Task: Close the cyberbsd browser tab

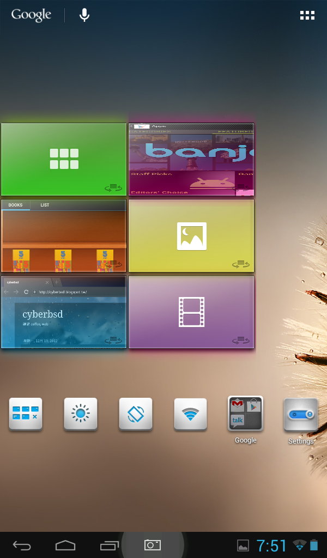Action: (47, 282)
